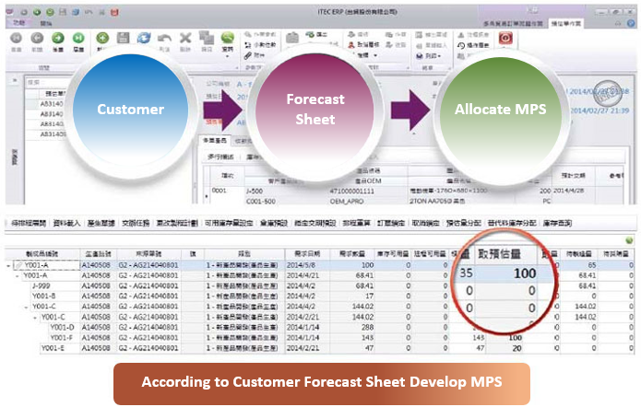Click the green previous-record arrow icon
The width and height of the screenshot is (641, 407).
[x=38, y=39]
